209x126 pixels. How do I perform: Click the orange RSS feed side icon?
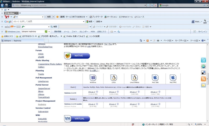click(204, 79)
